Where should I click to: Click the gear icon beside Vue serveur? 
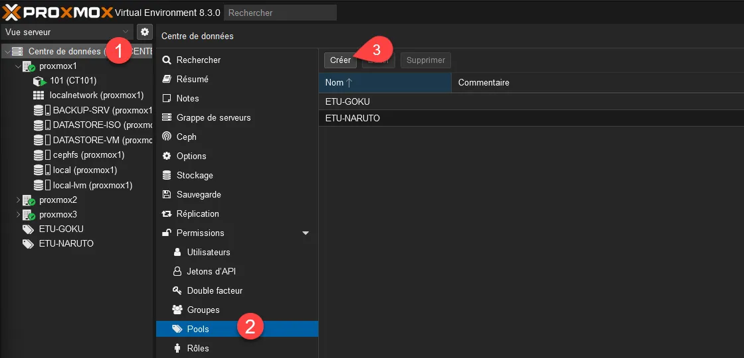point(145,32)
